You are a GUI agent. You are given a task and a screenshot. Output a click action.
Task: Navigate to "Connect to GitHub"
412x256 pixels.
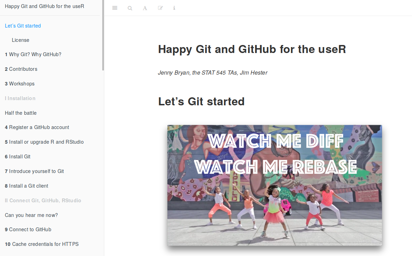28,229
